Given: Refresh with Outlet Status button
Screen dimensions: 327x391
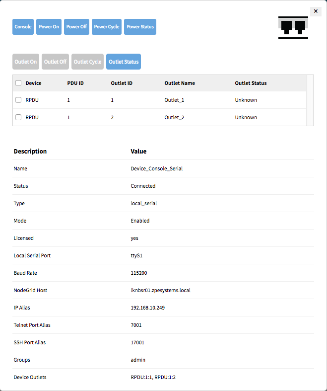Looking at the screenshot, I should point(124,62).
